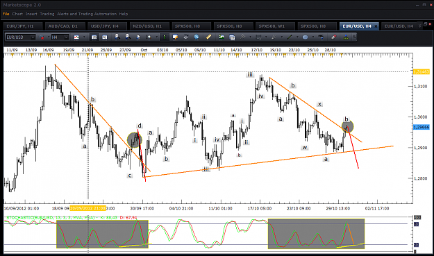This screenshot has height=256, width=434.
Task: Click the green hierarchy tree icon
Action: tap(346, 37)
